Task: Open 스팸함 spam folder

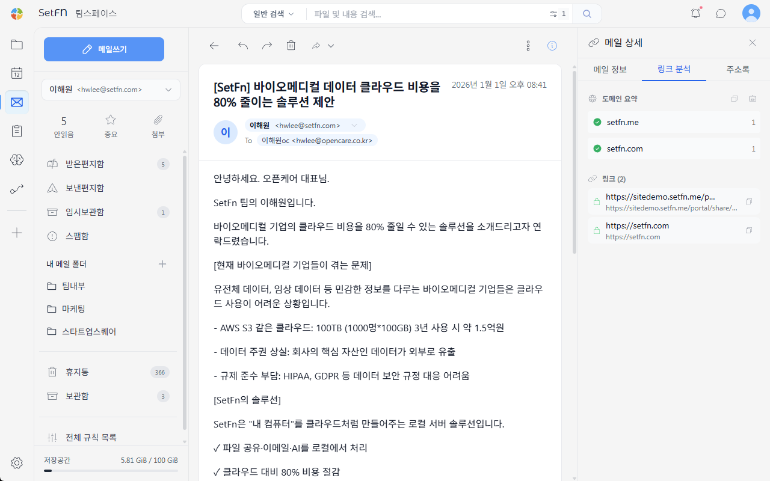Action: 108,236
